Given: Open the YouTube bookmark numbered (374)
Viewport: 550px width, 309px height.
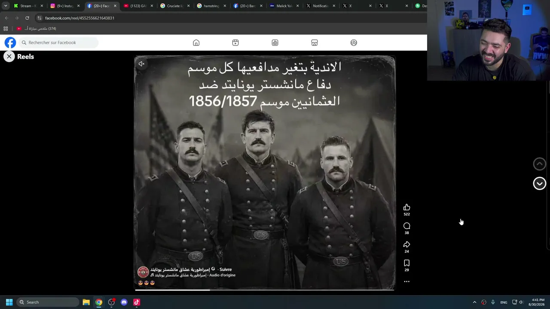Looking at the screenshot, I should [x=37, y=29].
